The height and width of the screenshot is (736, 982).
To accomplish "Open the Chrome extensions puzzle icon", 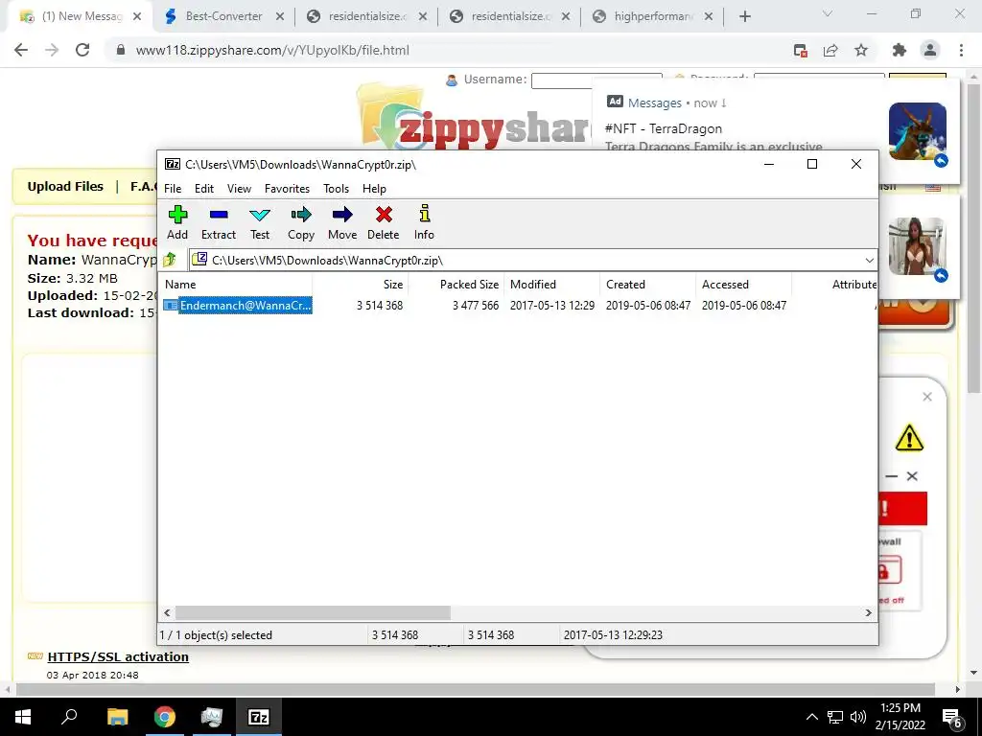I will 900,50.
